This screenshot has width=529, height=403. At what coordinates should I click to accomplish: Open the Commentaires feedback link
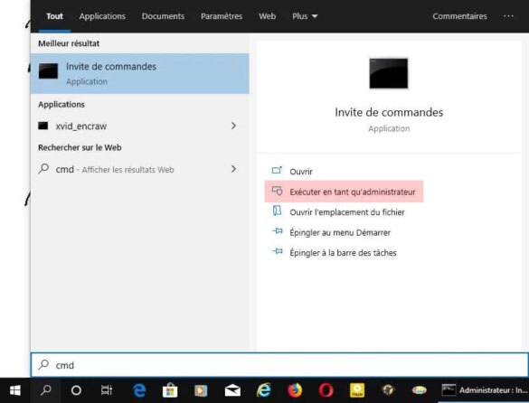click(x=460, y=16)
